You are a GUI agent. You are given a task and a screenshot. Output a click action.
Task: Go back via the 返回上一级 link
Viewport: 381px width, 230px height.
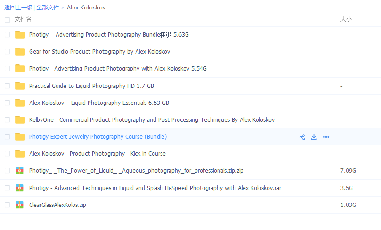(x=18, y=8)
